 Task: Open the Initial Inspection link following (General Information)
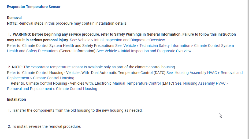tap(144, 51)
